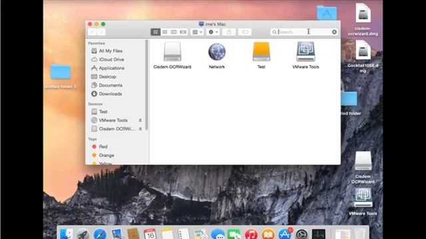Viewport: 426px width, 239px height.
Task: Go forward in Finder
Action: tap(101, 32)
